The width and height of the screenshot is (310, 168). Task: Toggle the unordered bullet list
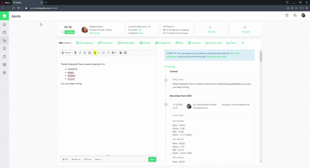pos(108,53)
